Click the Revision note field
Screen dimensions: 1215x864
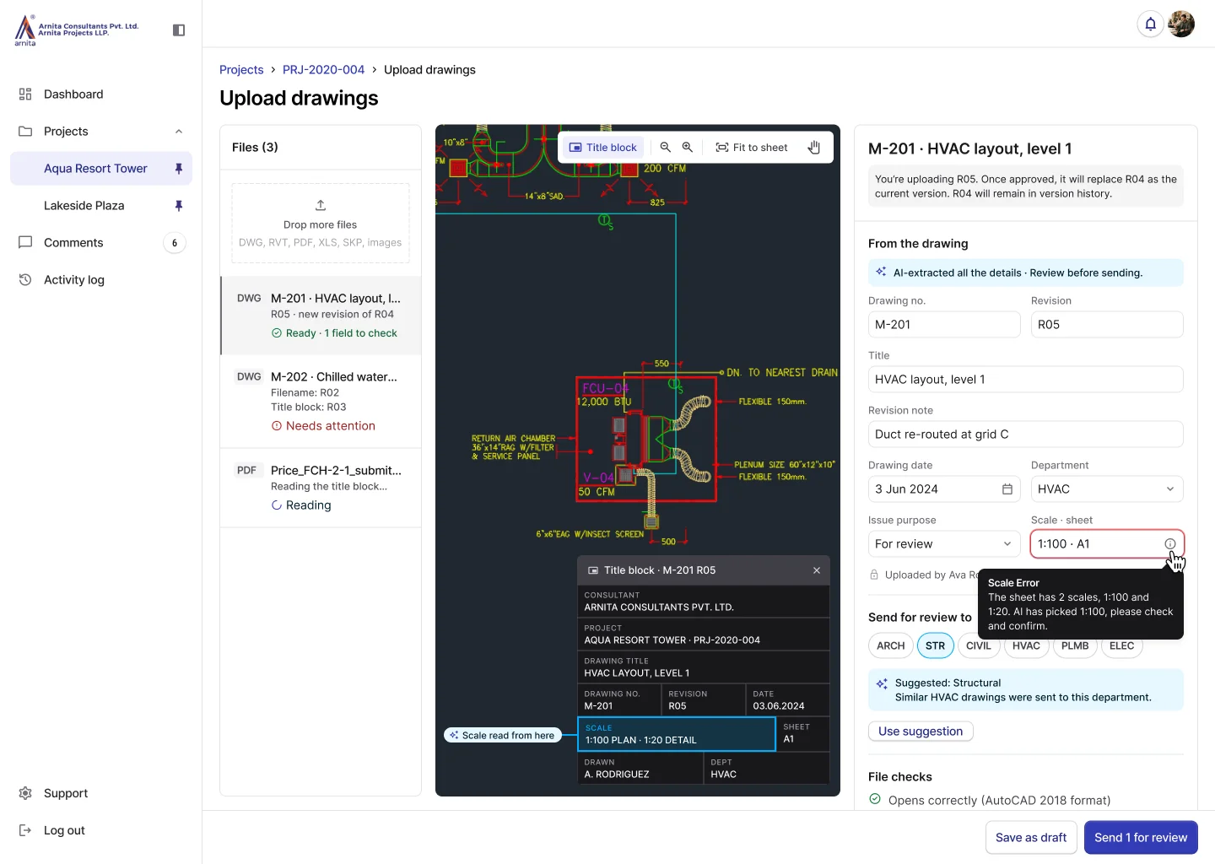[x=1026, y=435]
